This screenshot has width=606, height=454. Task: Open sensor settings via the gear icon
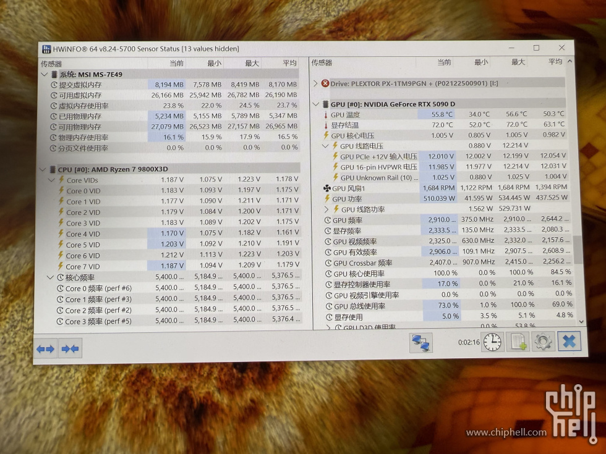[x=543, y=342]
